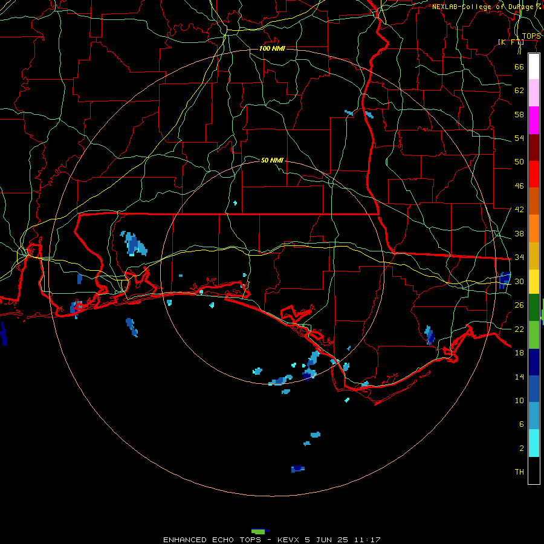Click the white swatch atop the tops legend
Screen dimensions: 544x544
click(x=534, y=66)
